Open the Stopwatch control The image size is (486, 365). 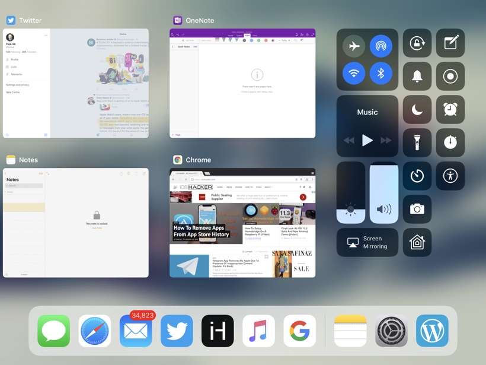pyautogui.click(x=450, y=142)
